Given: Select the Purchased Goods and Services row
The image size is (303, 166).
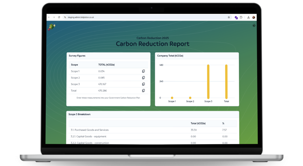Looking at the screenshot, I should (90, 130).
